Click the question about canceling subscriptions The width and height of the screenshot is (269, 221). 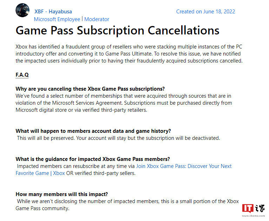pyautogui.click(x=90, y=89)
